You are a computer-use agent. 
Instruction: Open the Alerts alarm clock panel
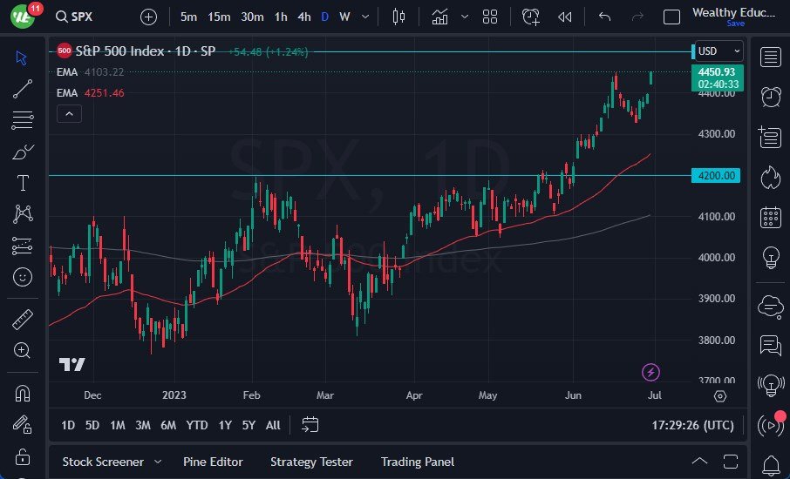tap(770, 97)
